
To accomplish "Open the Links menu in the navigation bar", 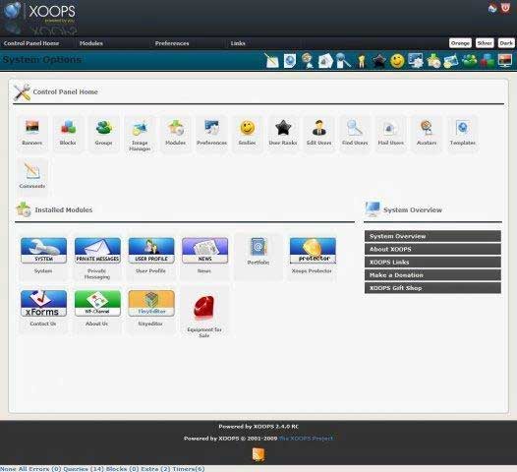I will point(238,43).
